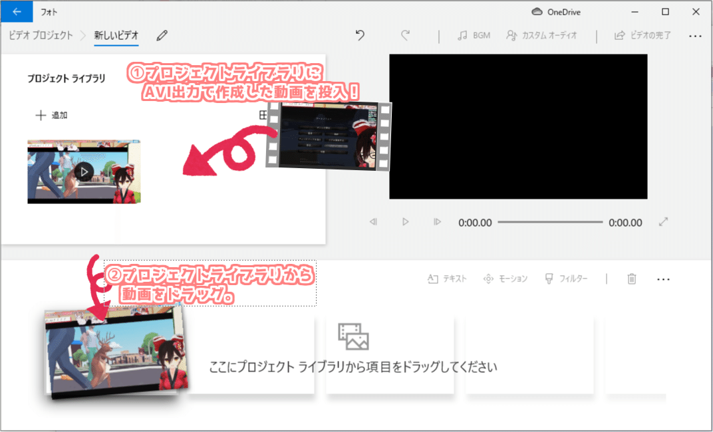Step back one frame in preview

pyautogui.click(x=373, y=222)
